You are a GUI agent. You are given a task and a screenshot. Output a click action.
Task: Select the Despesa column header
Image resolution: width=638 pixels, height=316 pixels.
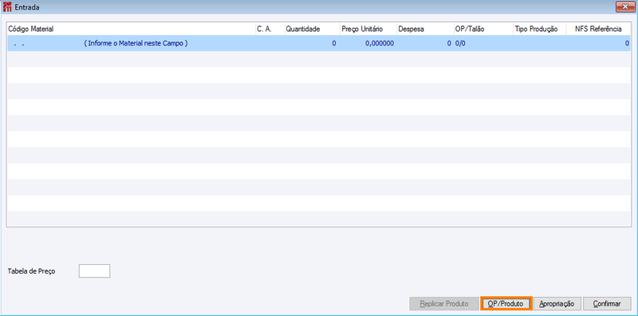pyautogui.click(x=425, y=30)
